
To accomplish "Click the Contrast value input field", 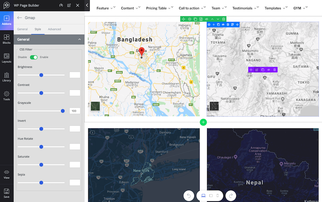I will [x=75, y=93].
